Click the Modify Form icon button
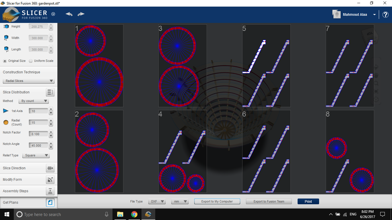392x220 pixels. click(50, 180)
